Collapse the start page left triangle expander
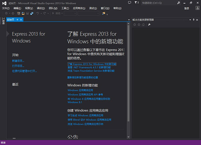201x145 pixels. coord(8,34)
